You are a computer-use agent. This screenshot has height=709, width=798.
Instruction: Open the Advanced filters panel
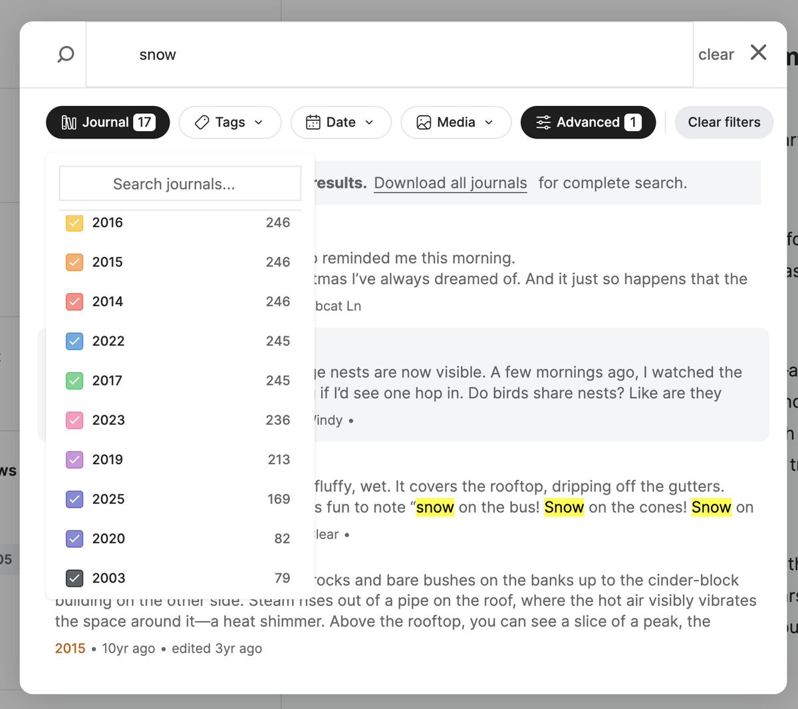pos(588,122)
